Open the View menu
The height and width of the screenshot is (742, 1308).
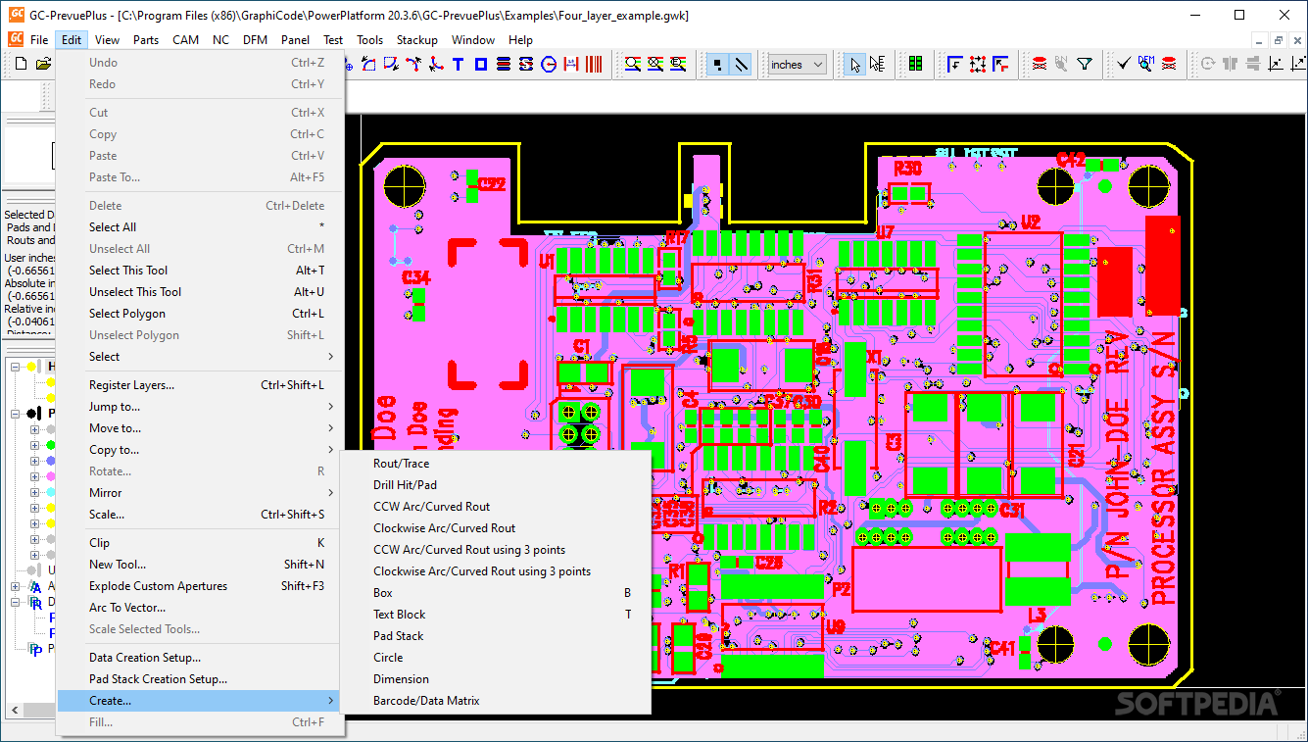[107, 40]
